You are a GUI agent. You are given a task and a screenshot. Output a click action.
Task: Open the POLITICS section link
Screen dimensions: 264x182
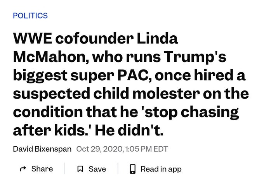pos(30,16)
